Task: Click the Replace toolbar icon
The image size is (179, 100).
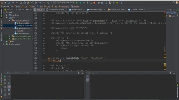Action: 36,2
